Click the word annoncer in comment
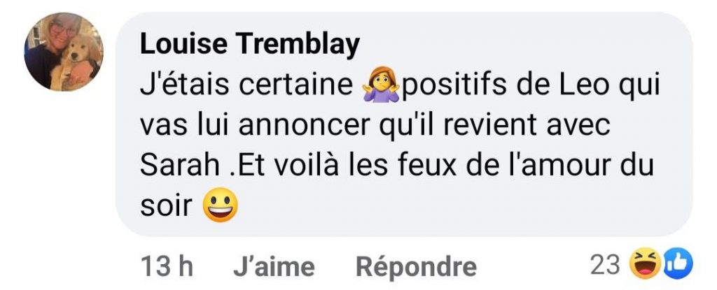The width and height of the screenshot is (717, 290). [x=303, y=126]
